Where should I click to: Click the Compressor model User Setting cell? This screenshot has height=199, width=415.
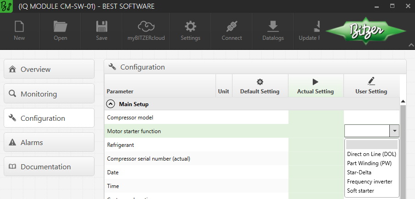[x=371, y=118]
